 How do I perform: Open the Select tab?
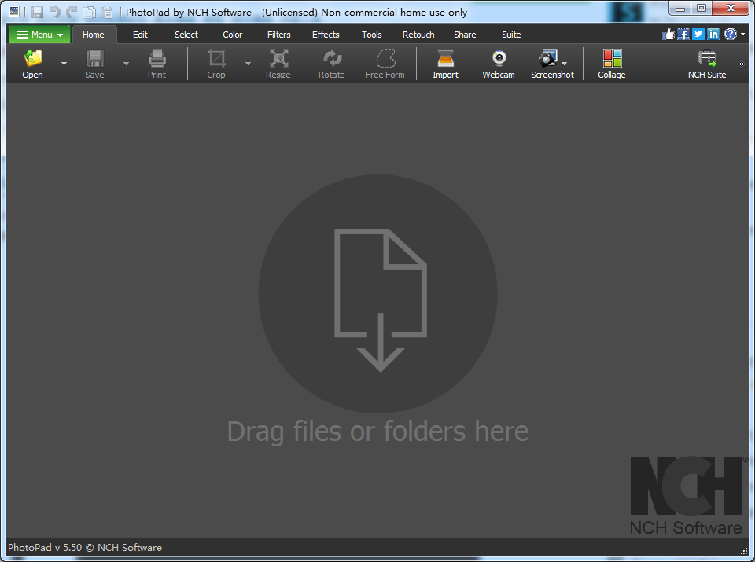[x=186, y=35]
